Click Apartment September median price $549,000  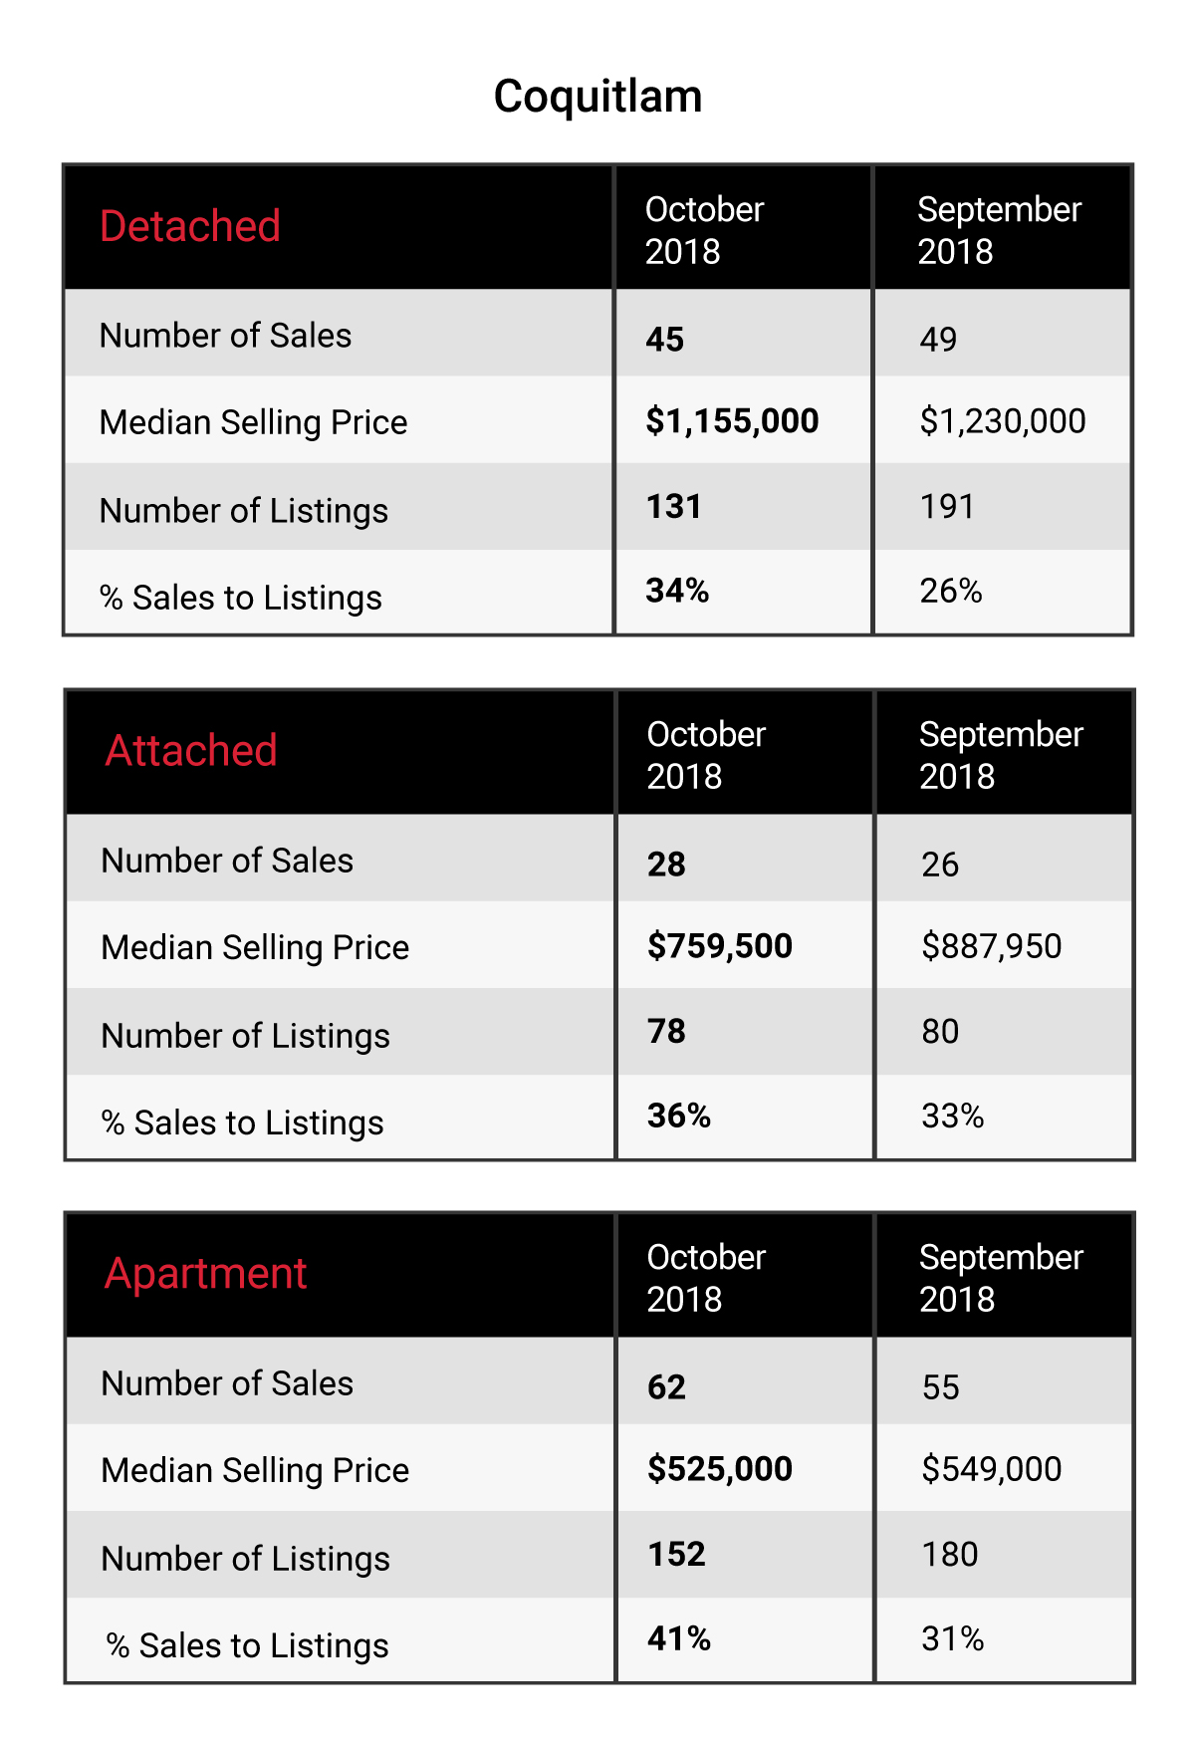(x=992, y=1469)
